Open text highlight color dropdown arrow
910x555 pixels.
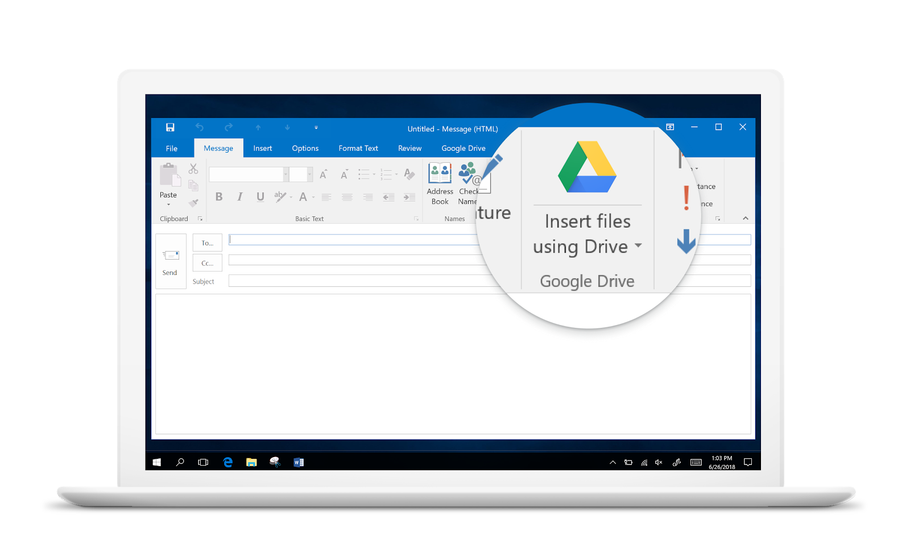click(291, 198)
